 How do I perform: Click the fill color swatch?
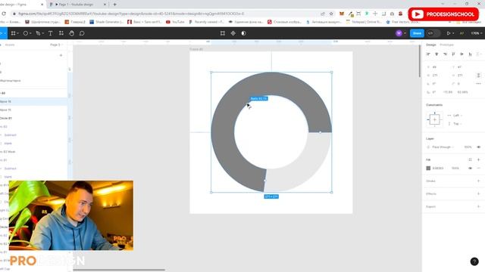pos(428,168)
